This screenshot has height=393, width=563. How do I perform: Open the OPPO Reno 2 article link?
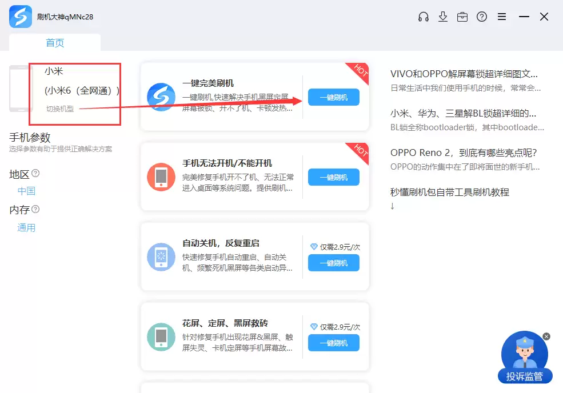pos(464,153)
